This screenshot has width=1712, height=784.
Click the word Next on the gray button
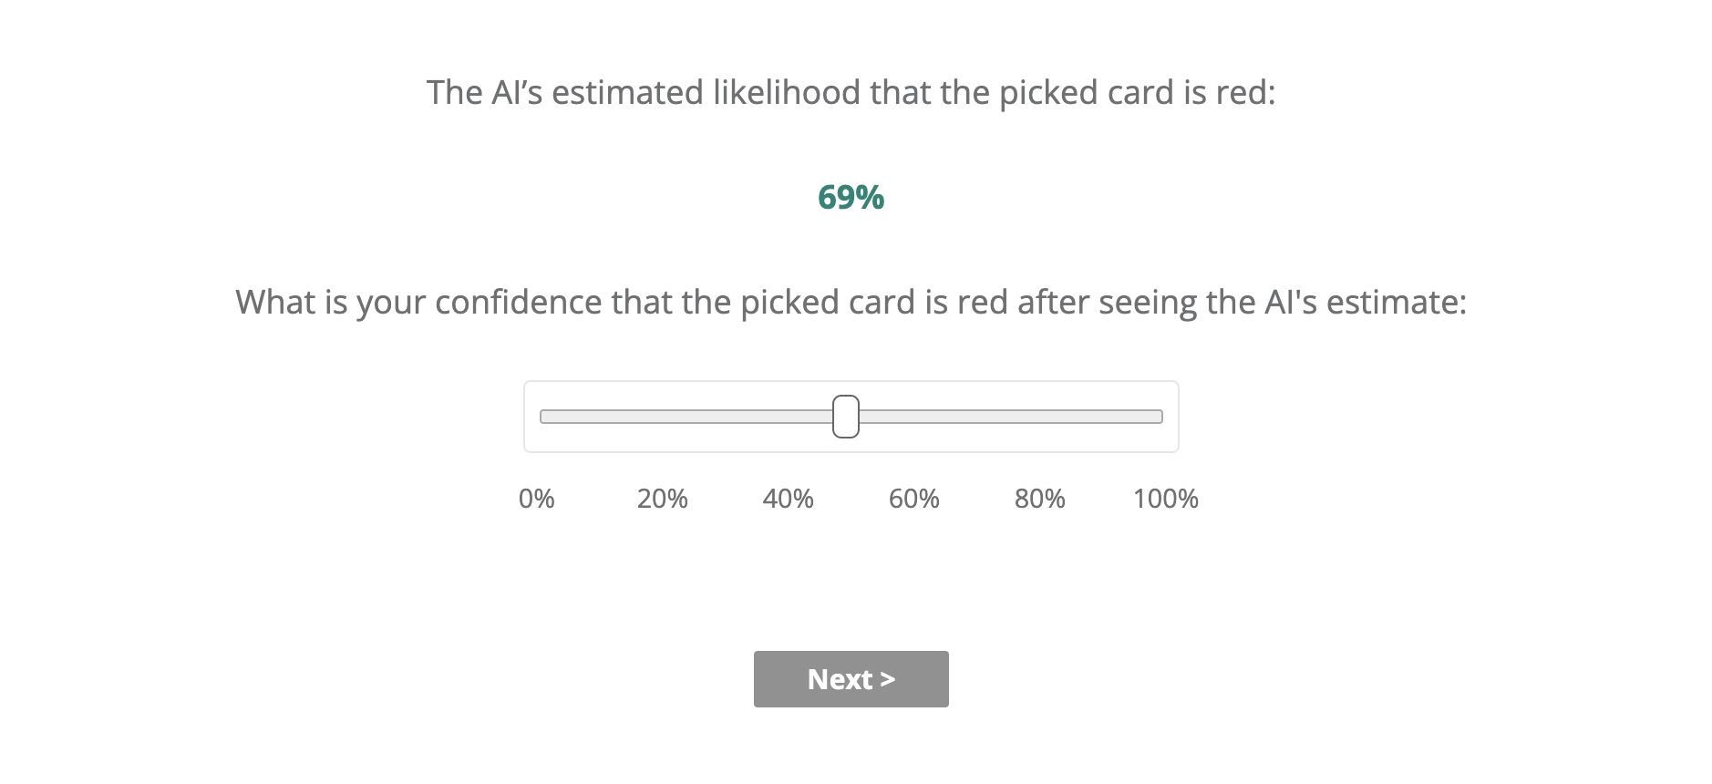[x=840, y=679]
